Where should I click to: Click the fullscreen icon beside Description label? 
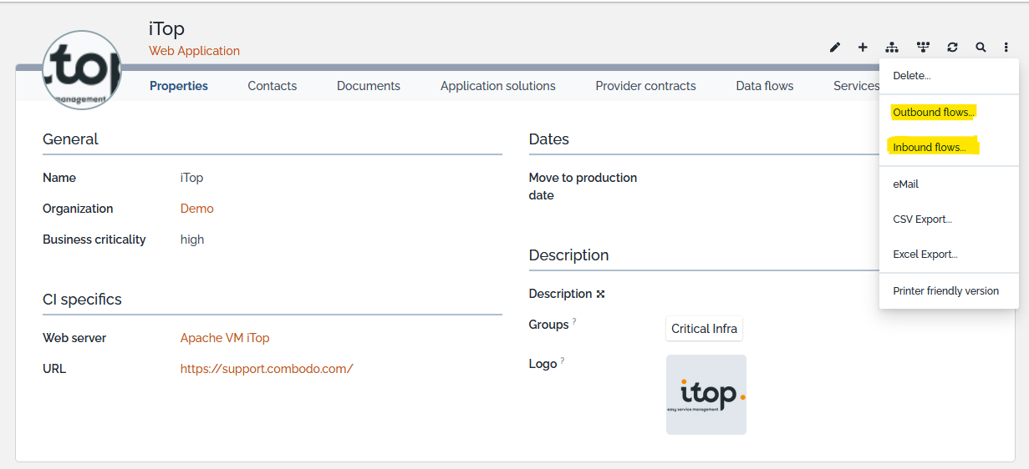pyautogui.click(x=600, y=294)
